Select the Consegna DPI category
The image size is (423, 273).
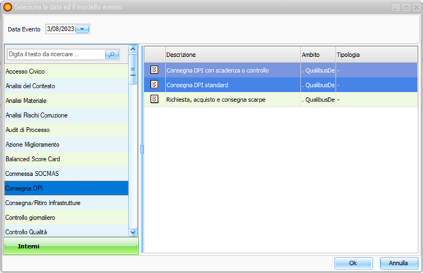(66, 188)
